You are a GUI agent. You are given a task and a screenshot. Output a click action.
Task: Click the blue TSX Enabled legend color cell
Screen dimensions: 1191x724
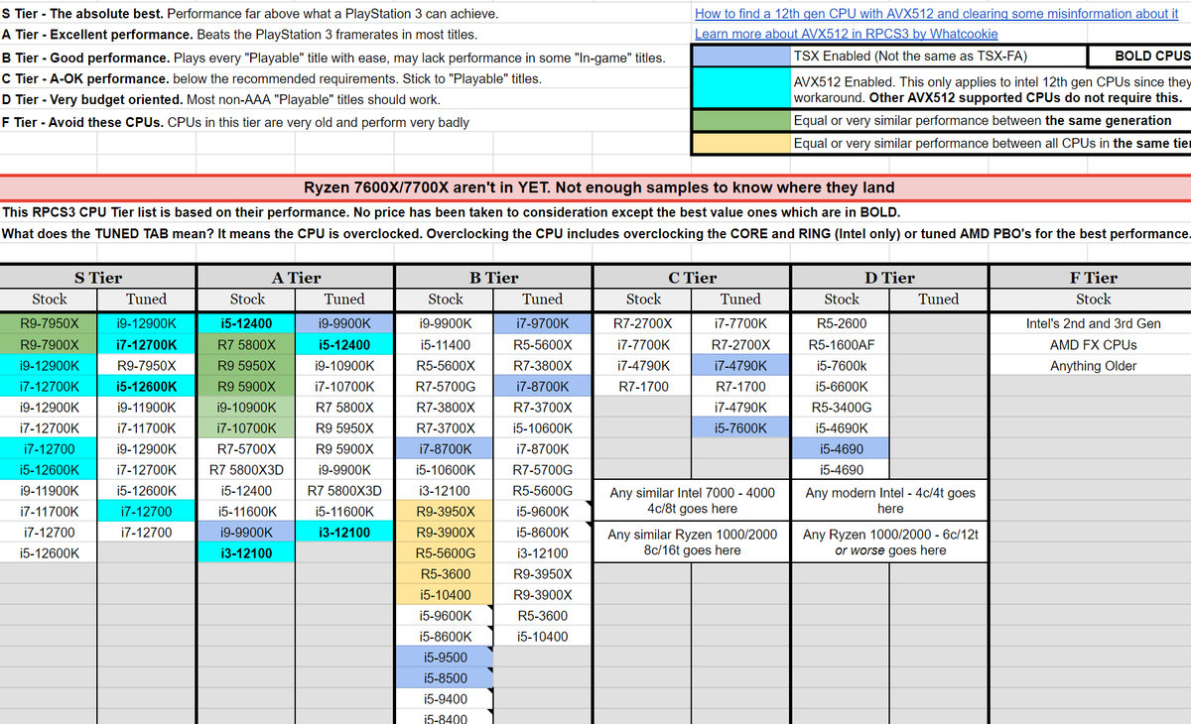coord(740,57)
